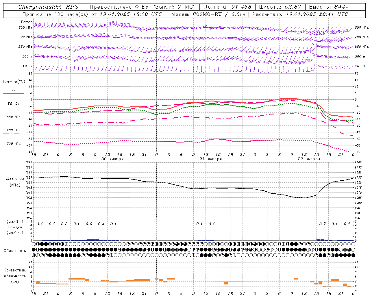Select the 0.6 precipitation amount value
370x296 pixels.
click(x=89, y=224)
